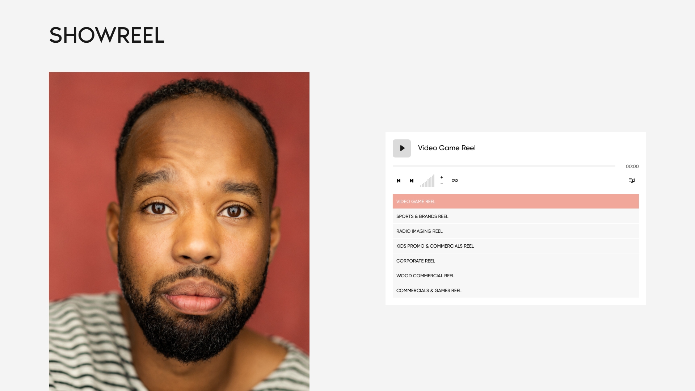Seek within the audio progress bar
Image resolution: width=695 pixels, height=391 pixels.
[504, 166]
